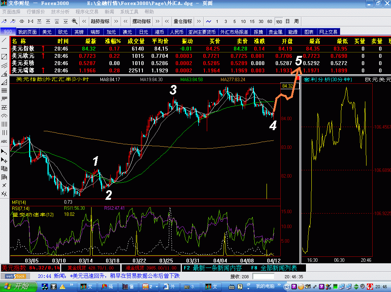Toggle the 180-minute period button

[x=278, y=21]
